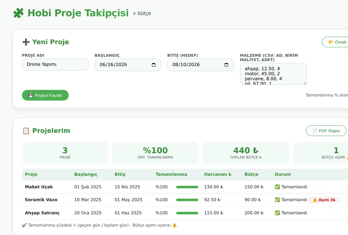Viewport: 348px width, 235px height.
Task: Click end date 15 Nis 2025
Action: click(x=127, y=187)
